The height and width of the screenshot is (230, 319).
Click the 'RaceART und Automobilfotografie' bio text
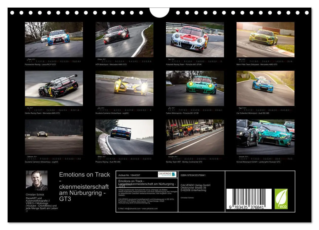pos(42,204)
